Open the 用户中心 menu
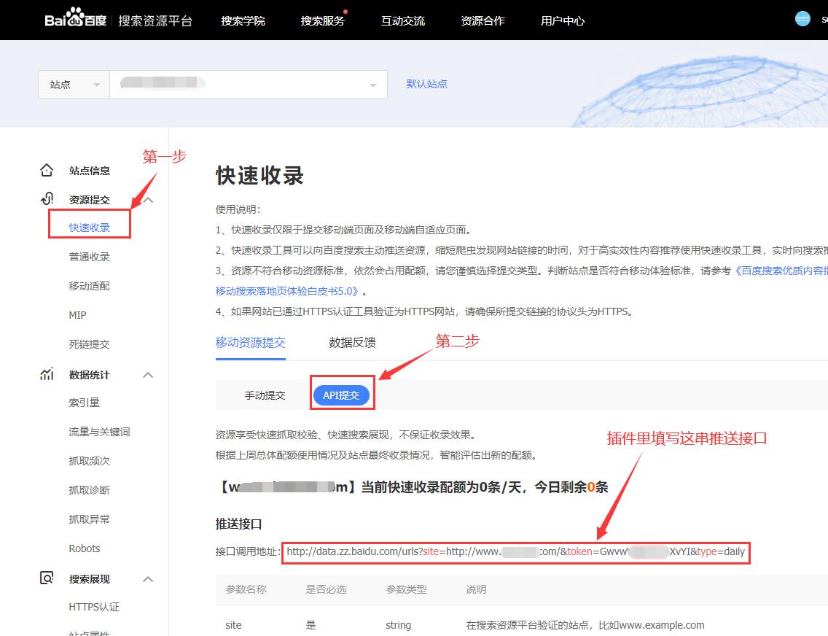The height and width of the screenshot is (636, 828). point(563,20)
